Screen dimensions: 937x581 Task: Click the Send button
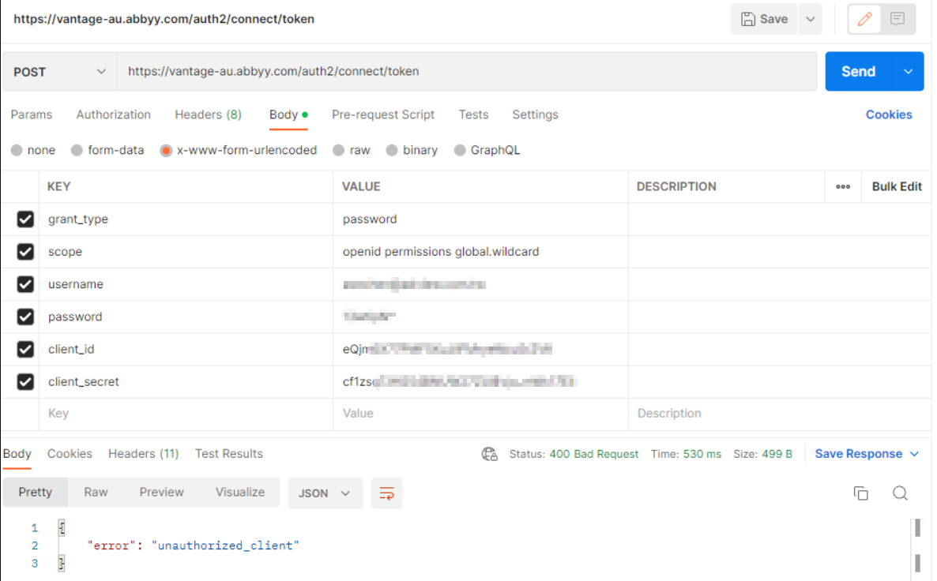click(858, 72)
